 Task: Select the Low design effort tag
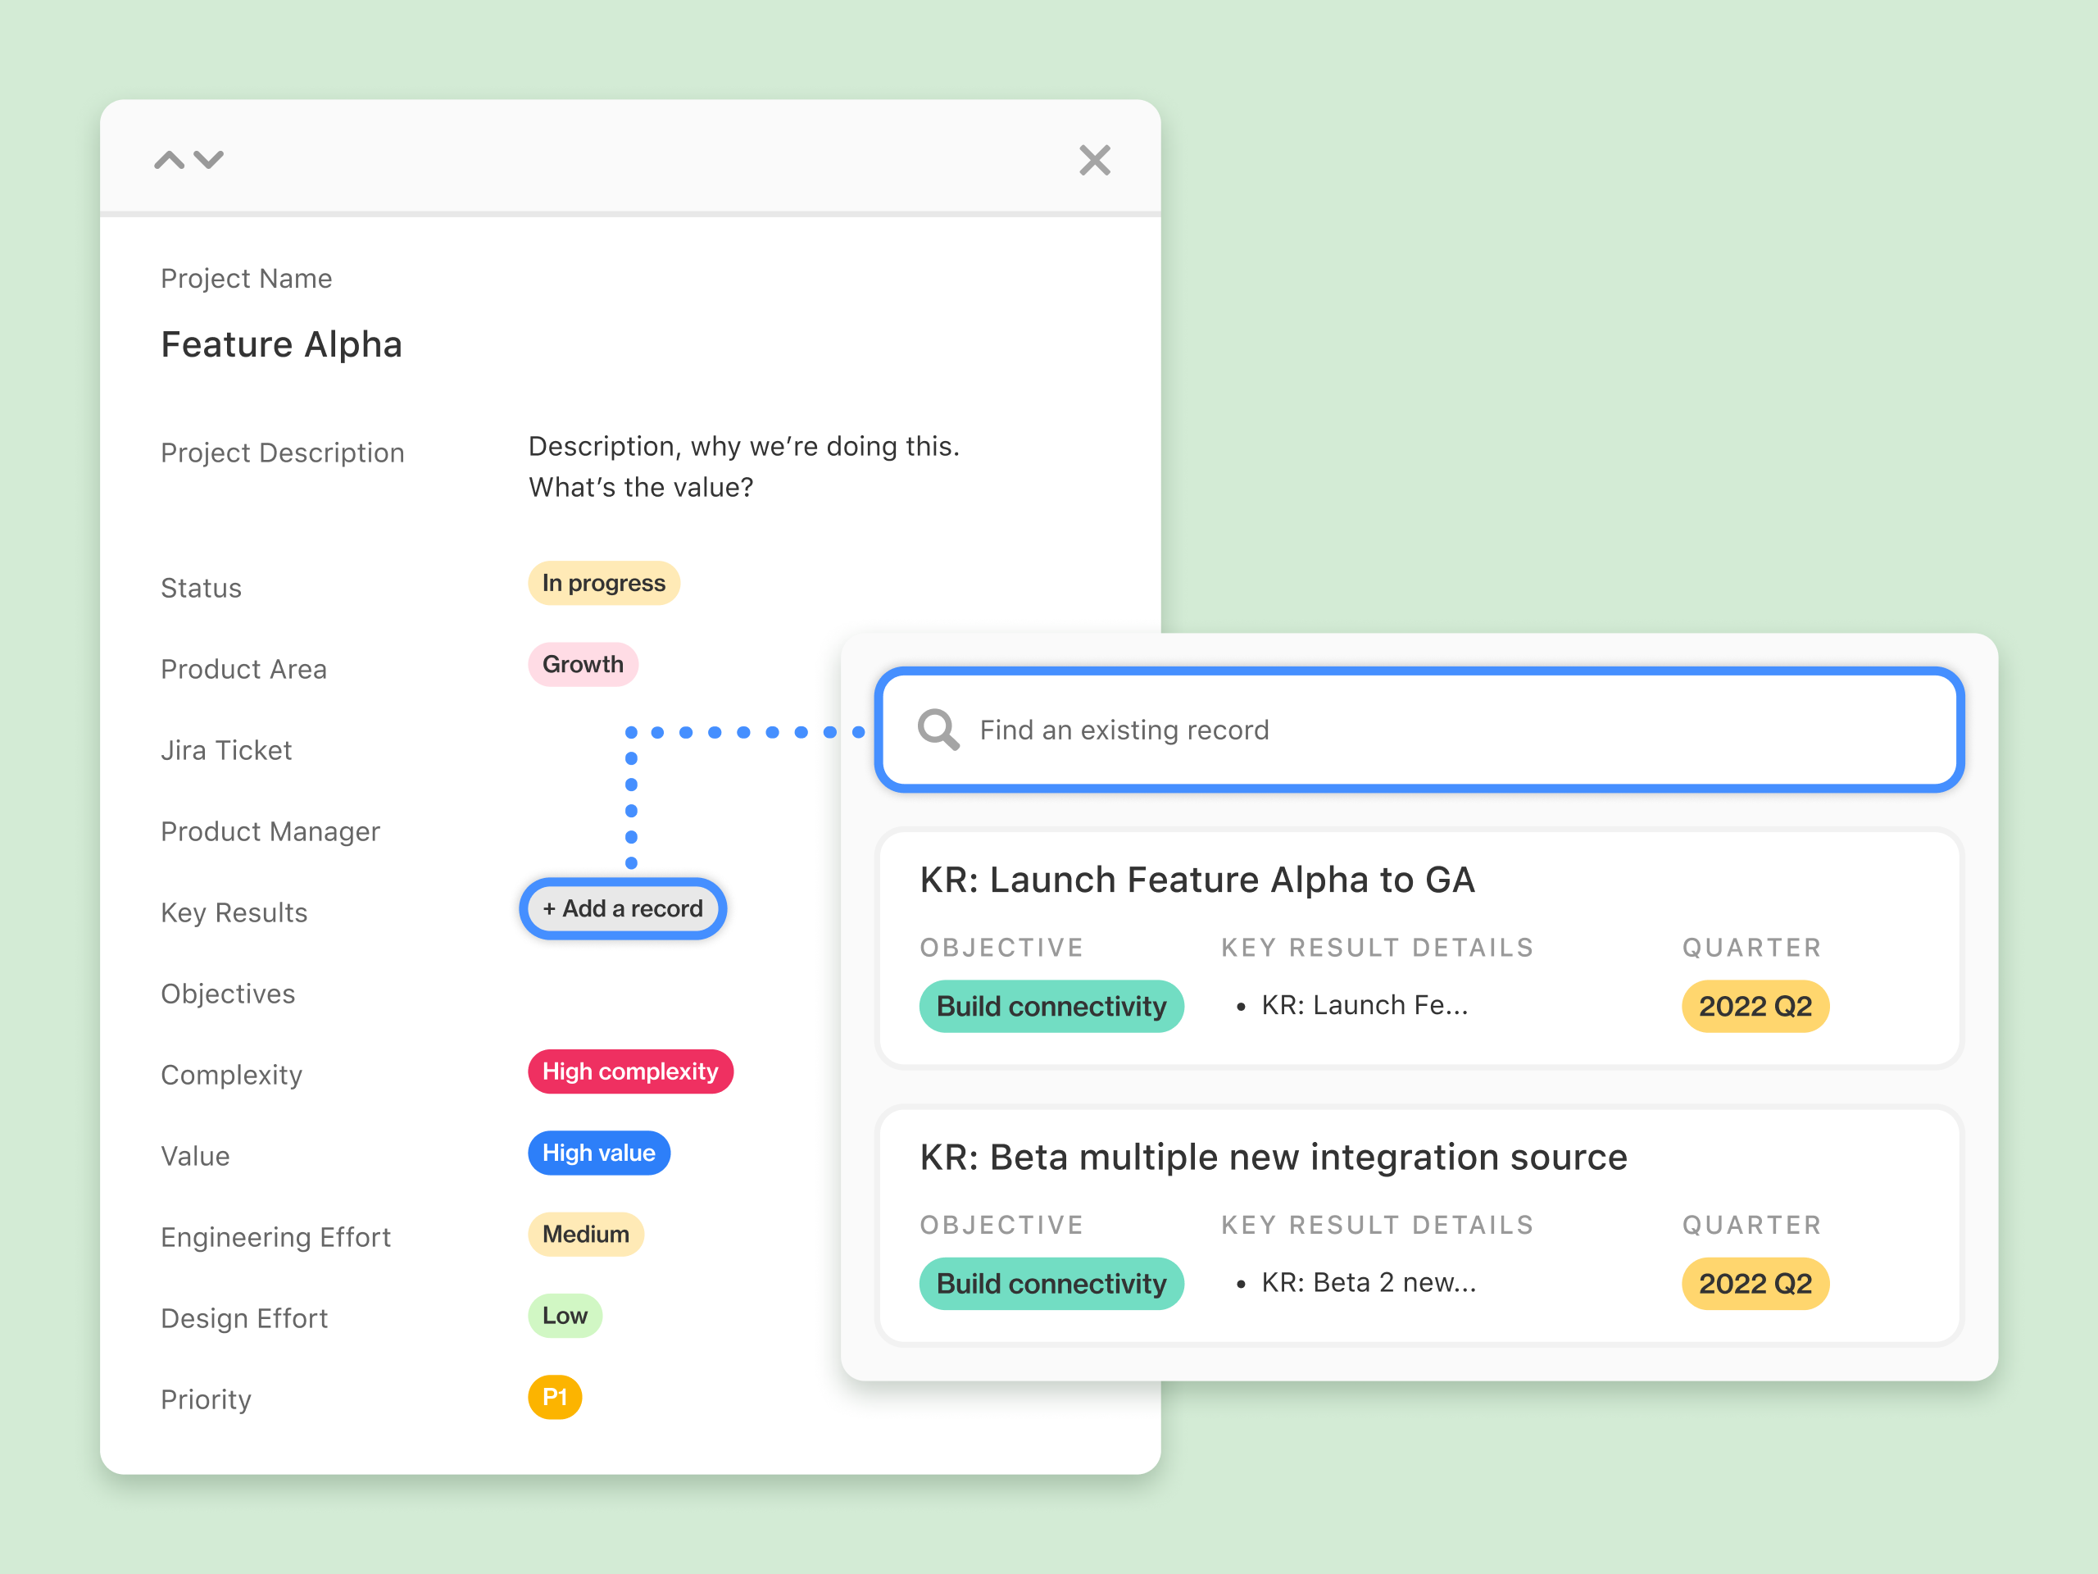(x=565, y=1316)
